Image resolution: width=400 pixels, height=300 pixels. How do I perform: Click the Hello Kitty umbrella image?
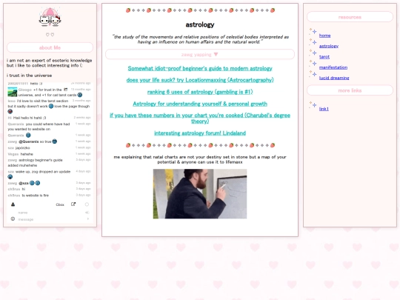50,17
